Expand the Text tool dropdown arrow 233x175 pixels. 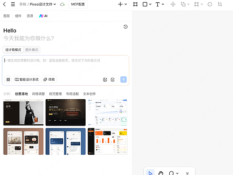click(x=163, y=4)
